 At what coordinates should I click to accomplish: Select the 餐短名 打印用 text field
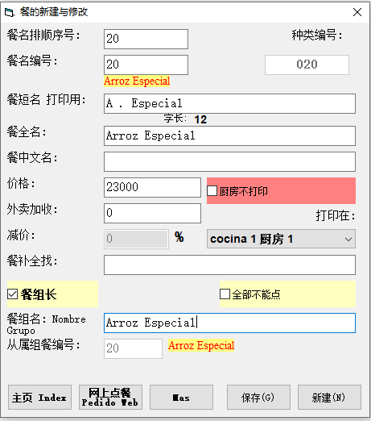click(229, 103)
